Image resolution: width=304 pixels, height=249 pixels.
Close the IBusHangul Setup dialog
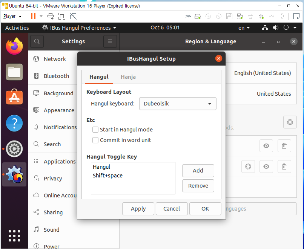218,58
